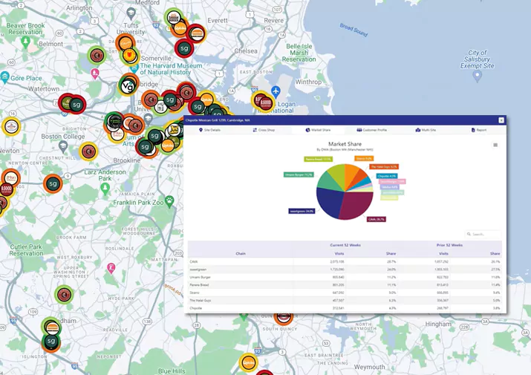Click the marker near South Quincy
531x375 pixels.
click(x=283, y=318)
